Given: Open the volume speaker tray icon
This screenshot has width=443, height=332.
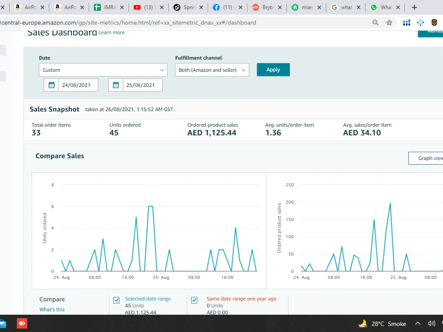Looking at the screenshot, I should 431,324.
